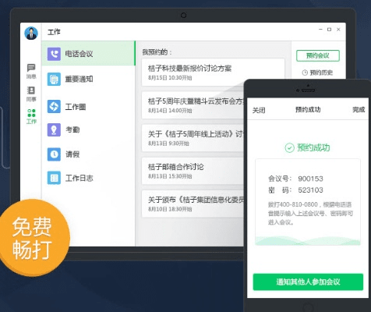The height and width of the screenshot is (312, 371).
Task: Tap 关闭 on the phone screen
Action: click(259, 110)
